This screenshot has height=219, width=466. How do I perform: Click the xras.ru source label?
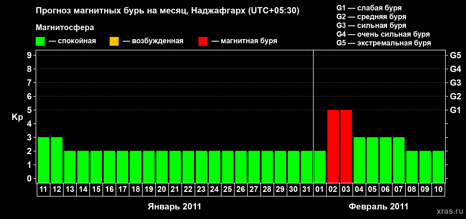[450, 211]
